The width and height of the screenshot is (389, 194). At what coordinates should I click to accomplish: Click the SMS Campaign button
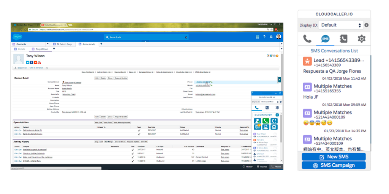click(x=334, y=165)
